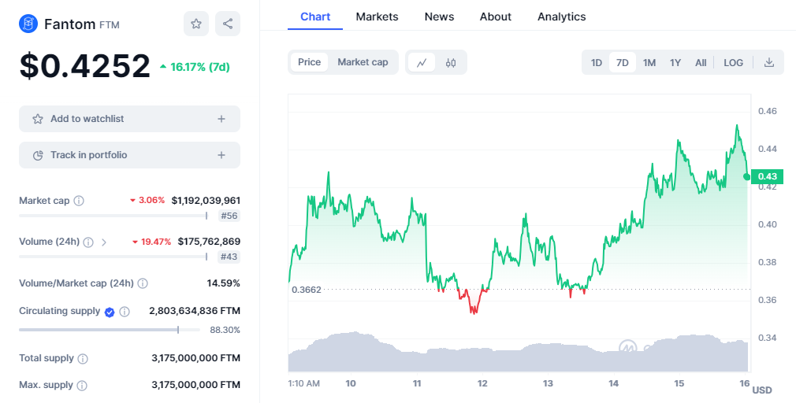Open the News tab
Image resolution: width=796 pixels, height=403 pixels.
[x=439, y=17]
